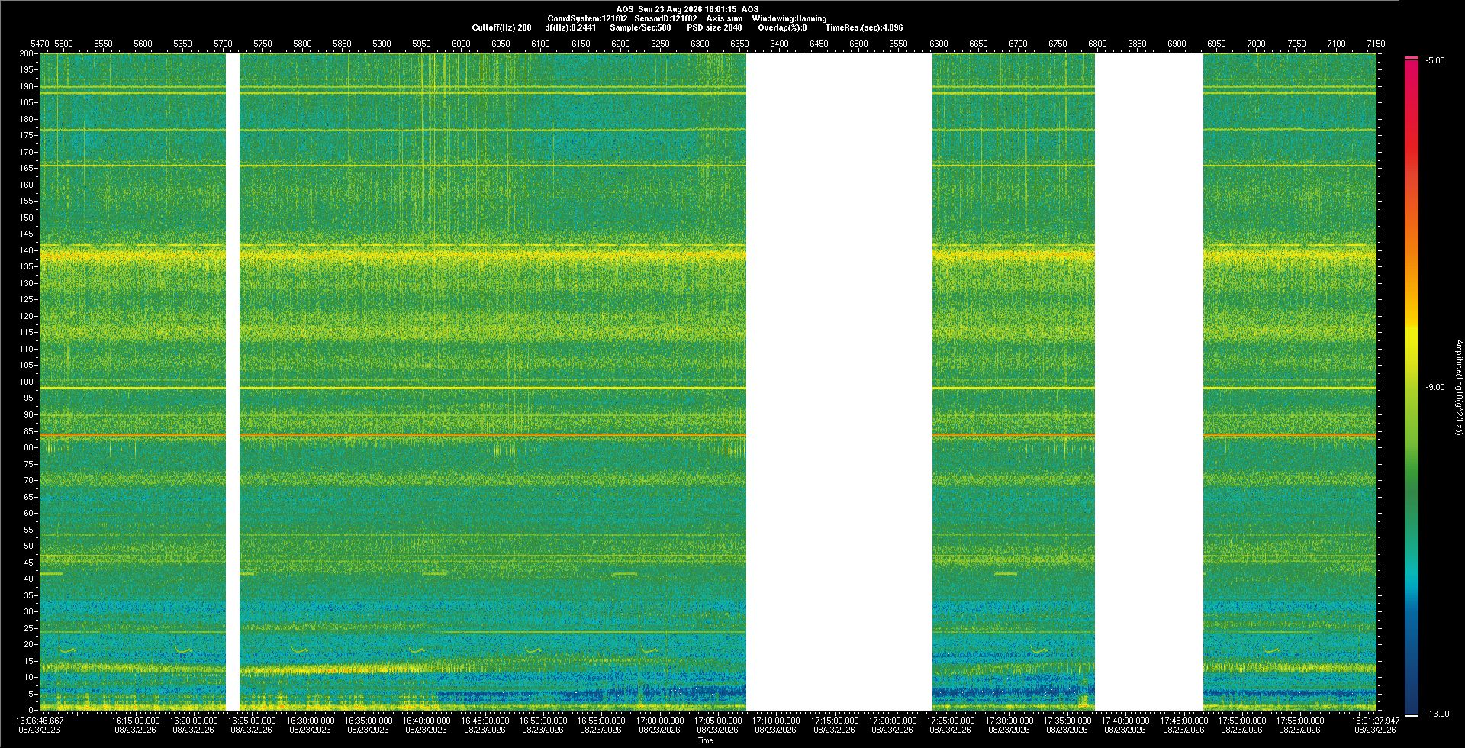This screenshot has width=1465, height=748.
Task: Click the '16:30:00.000' time tick label
Action: pos(311,720)
